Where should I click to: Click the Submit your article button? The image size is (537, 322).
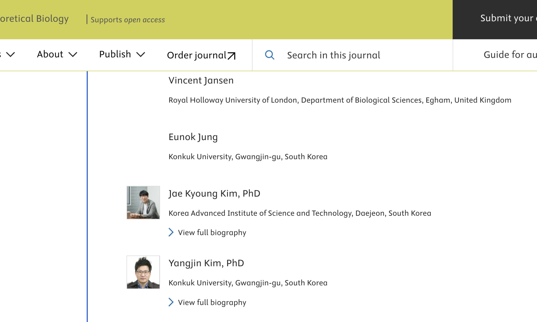coord(507,18)
